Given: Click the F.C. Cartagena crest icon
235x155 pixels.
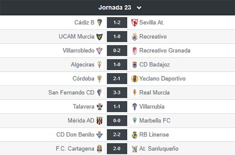Looking at the screenshot, I should pyautogui.click(x=99, y=149).
